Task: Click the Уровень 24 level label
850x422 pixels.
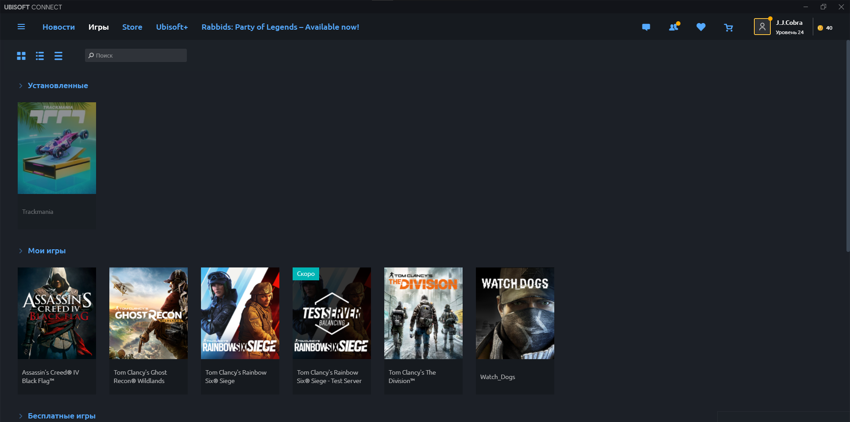Action: point(789,32)
